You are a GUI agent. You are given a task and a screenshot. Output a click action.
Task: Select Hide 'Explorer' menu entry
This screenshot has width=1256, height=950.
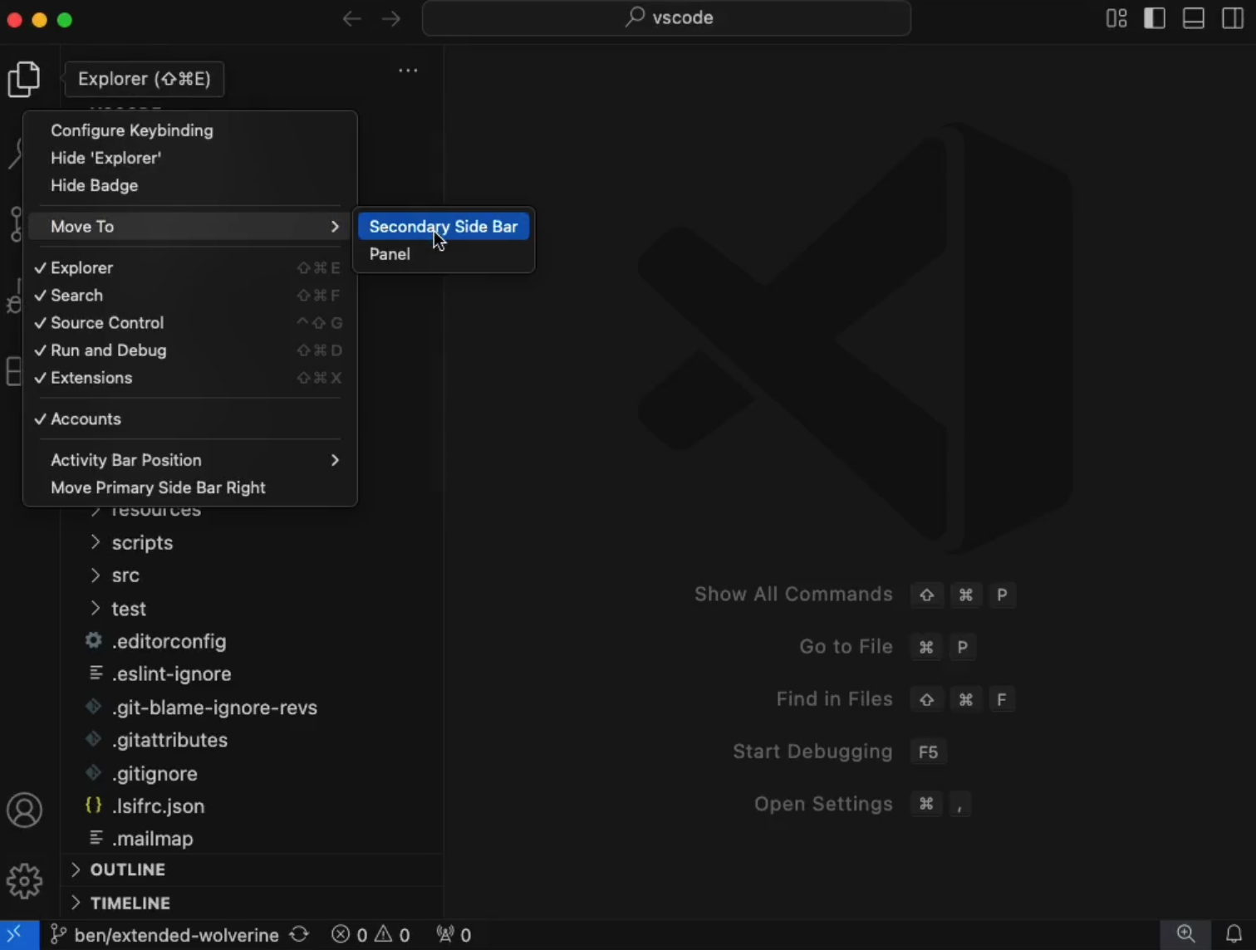point(190,158)
